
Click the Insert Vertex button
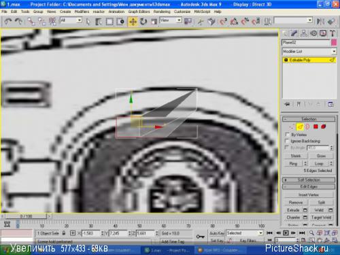[x=309, y=194]
